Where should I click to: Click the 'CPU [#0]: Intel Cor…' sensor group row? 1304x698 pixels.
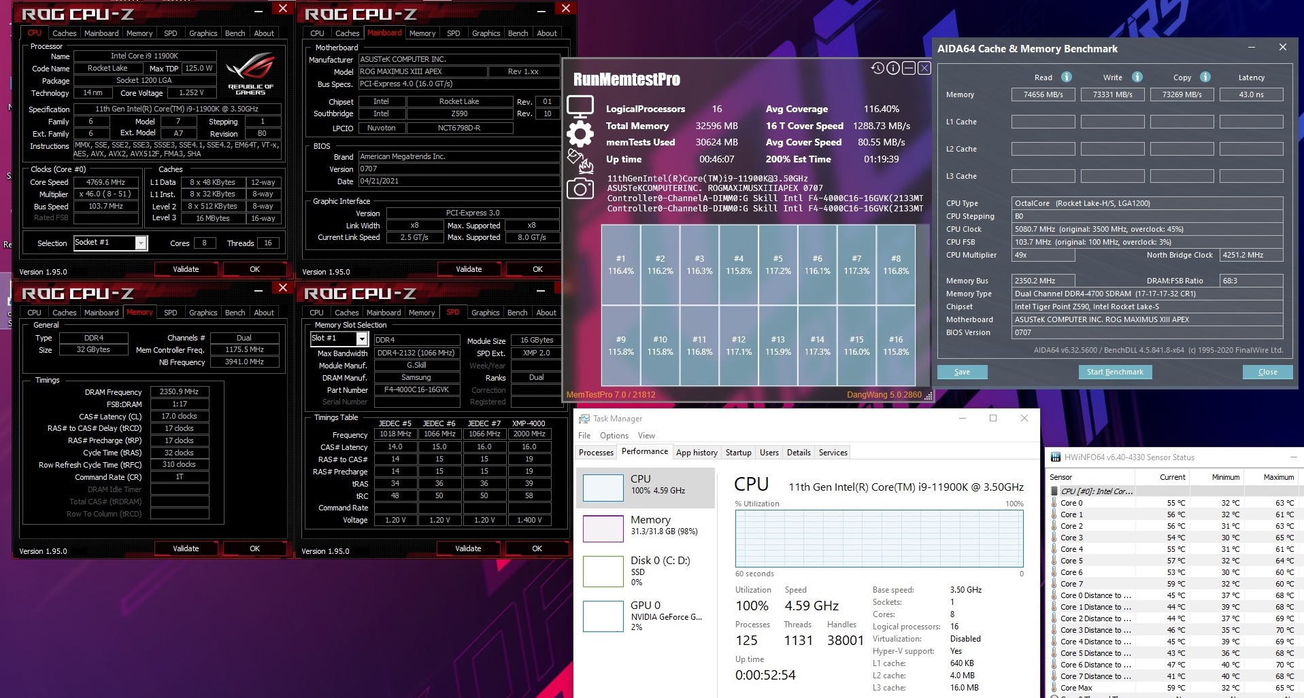pos(1173,491)
